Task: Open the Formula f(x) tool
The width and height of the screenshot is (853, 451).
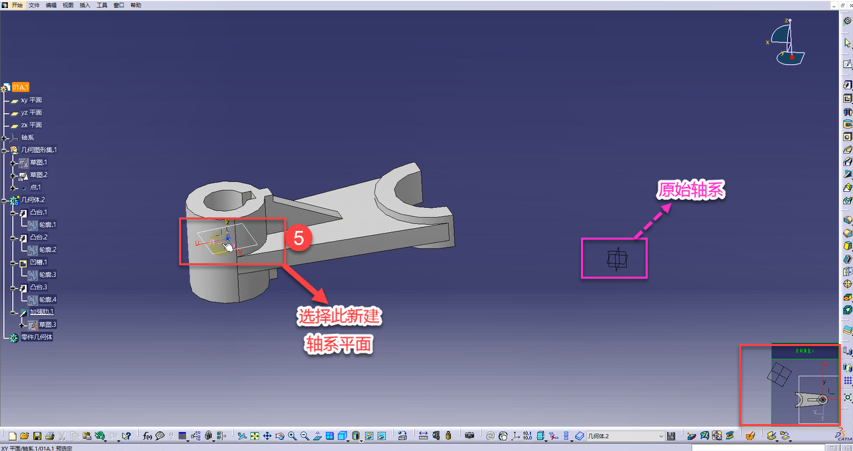Action: tap(148, 436)
